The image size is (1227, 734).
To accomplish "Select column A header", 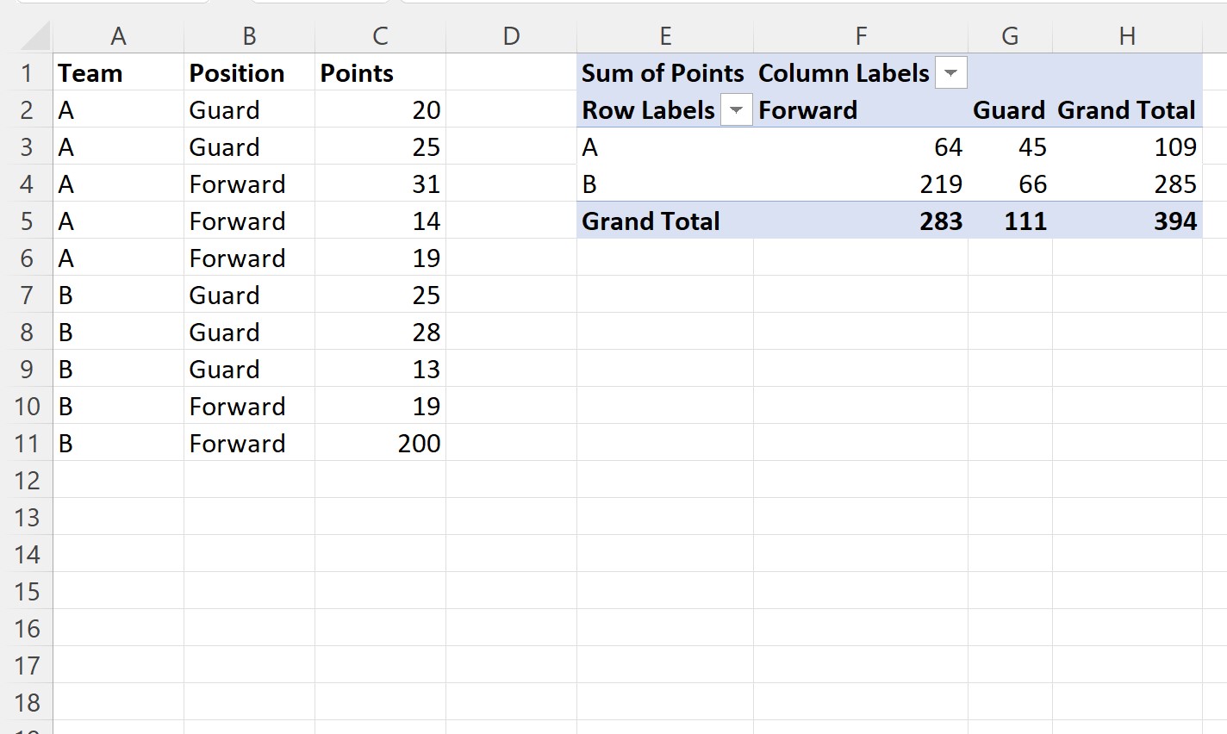I will (119, 36).
